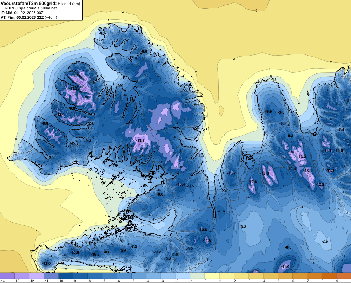Click the -9.6 temperature label

coord(160,194)
